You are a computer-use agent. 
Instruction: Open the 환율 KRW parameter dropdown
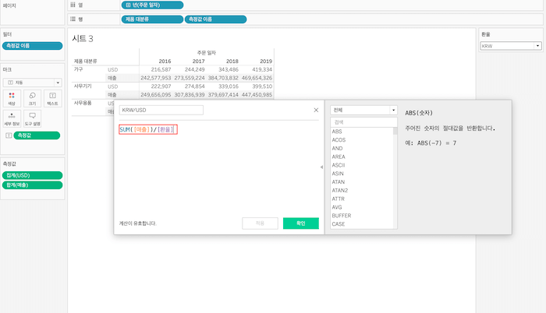point(511,46)
